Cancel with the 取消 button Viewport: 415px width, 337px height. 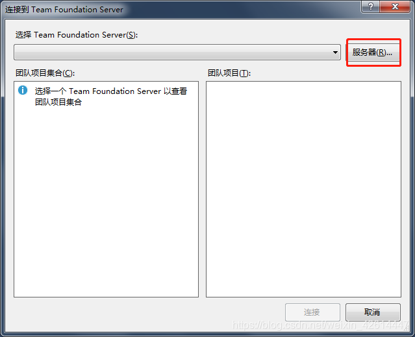(373, 312)
